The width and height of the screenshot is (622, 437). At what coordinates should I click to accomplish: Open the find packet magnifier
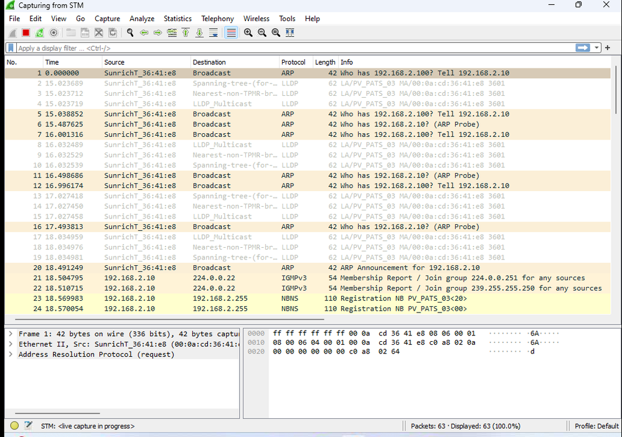(x=130, y=33)
